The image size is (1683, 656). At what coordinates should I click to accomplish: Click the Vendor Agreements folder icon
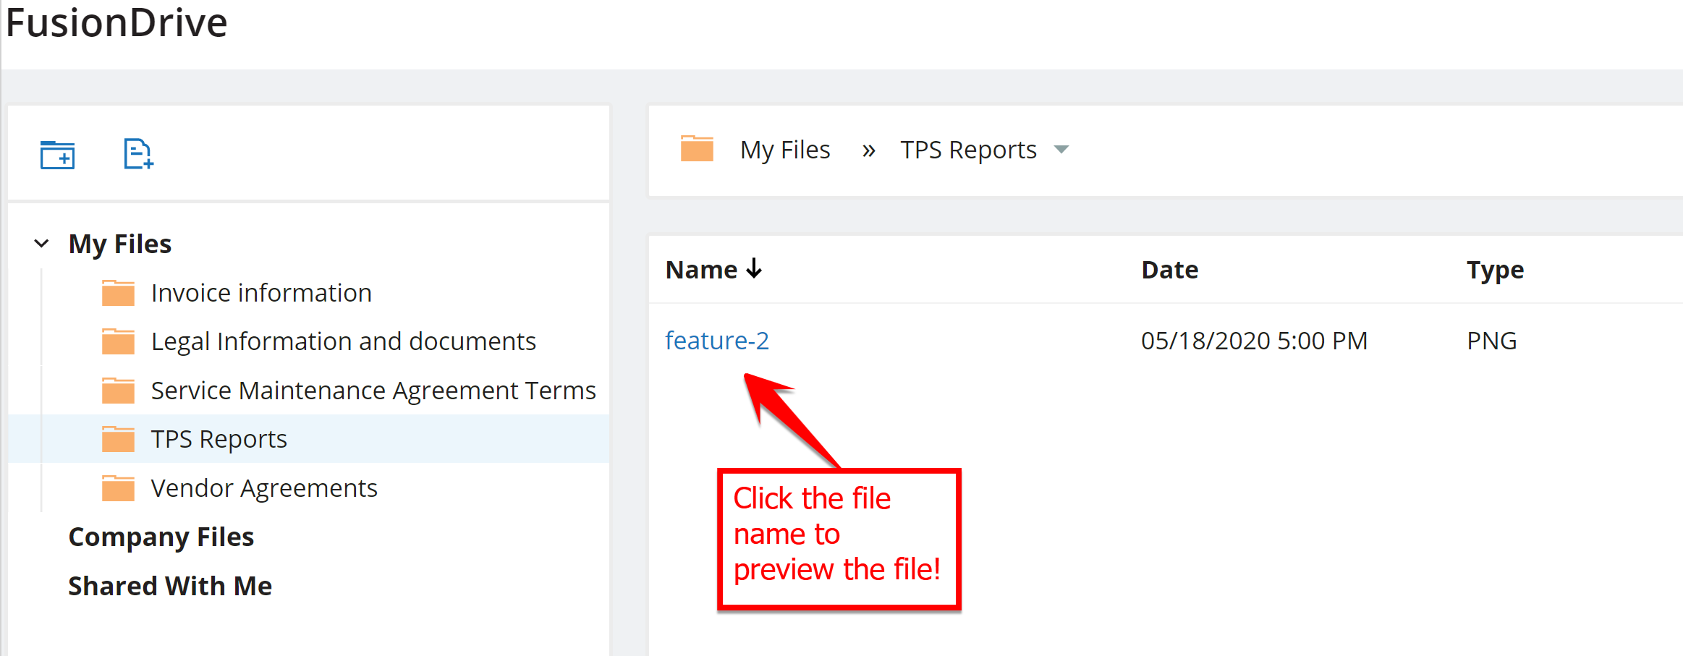(118, 488)
